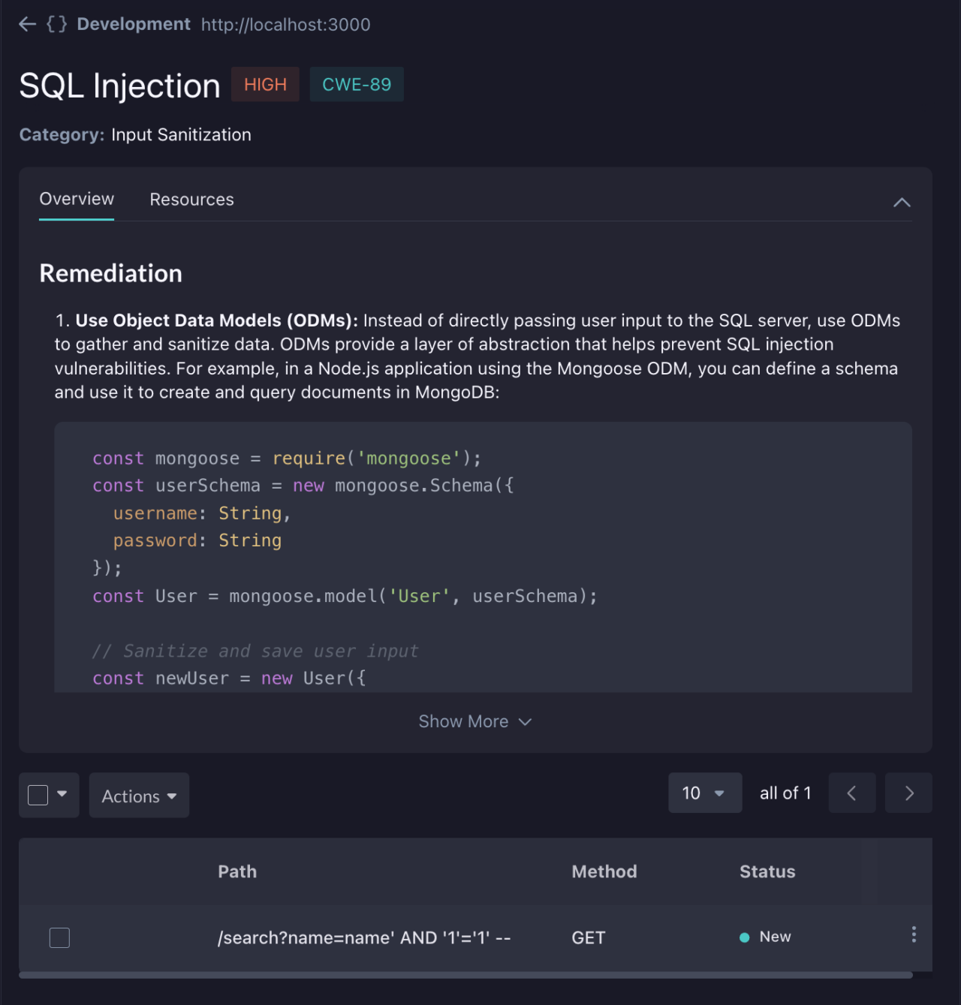The image size is (961, 1005).
Task: Collapse the Overview panel with the top chevron
Action: tap(902, 202)
